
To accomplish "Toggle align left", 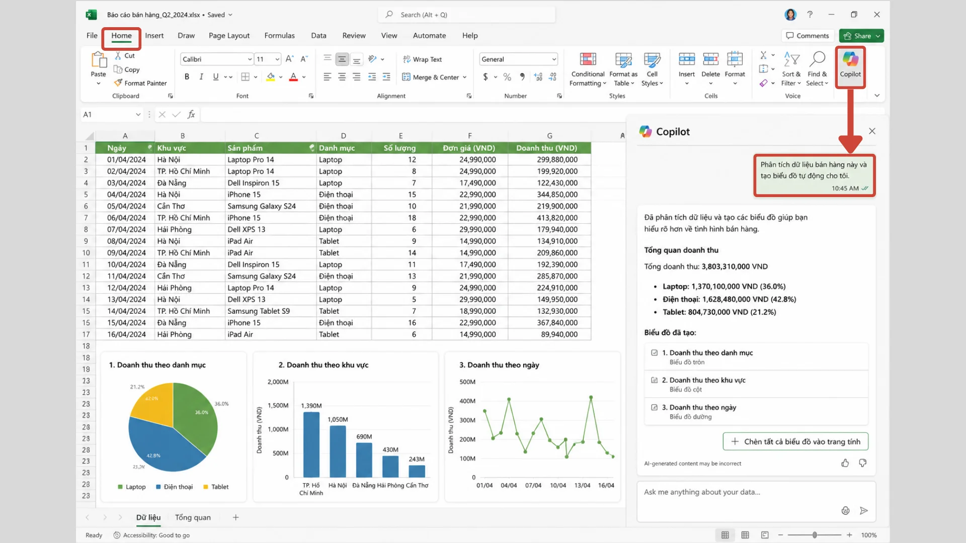I will click(x=327, y=77).
